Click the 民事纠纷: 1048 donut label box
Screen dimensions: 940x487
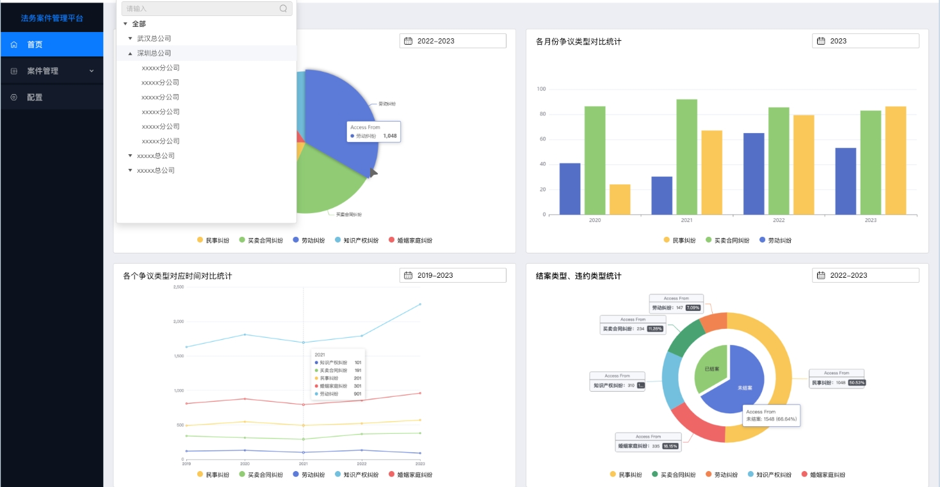[x=837, y=378]
